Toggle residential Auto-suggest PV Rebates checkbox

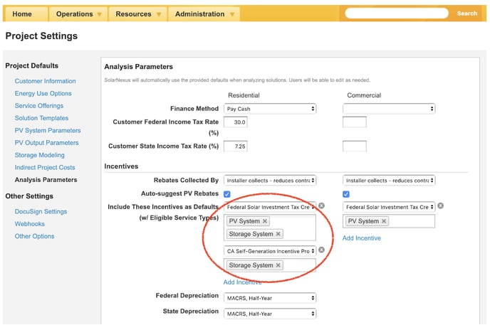point(227,193)
